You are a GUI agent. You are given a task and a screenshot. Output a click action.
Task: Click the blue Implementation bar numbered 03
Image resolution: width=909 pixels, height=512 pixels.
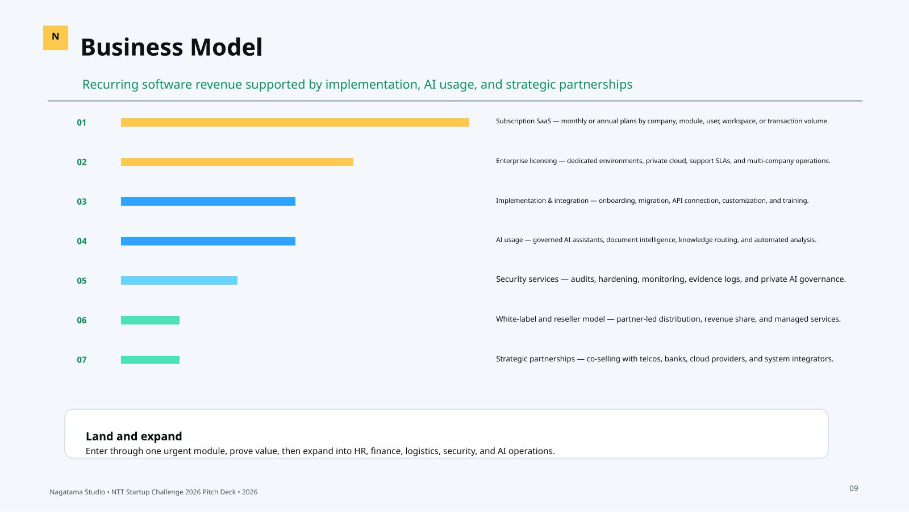tap(208, 201)
